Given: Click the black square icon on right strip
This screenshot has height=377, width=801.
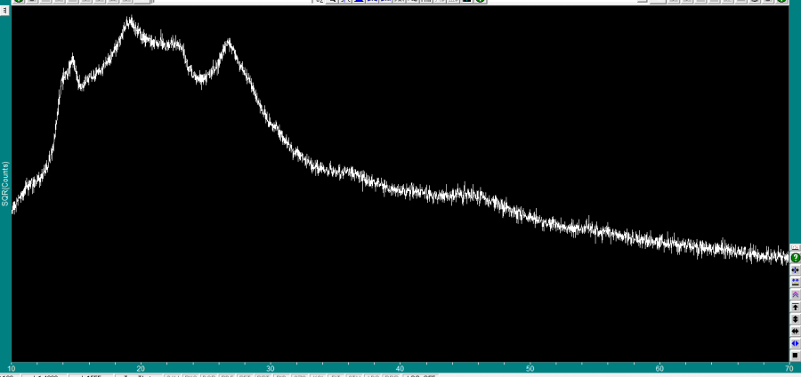Looking at the screenshot, I should (x=796, y=355).
